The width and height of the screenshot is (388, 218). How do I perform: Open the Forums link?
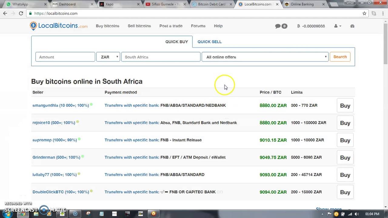pos(198,26)
